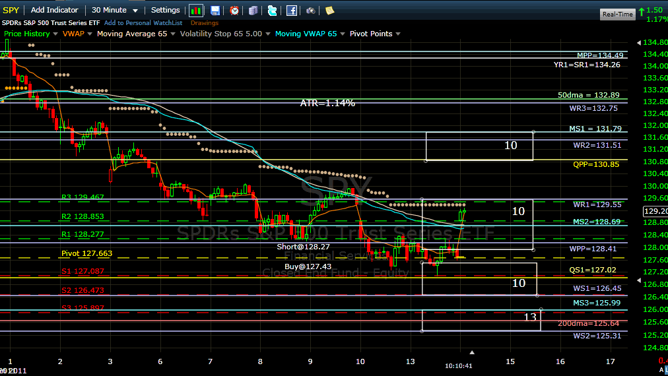Open the Settings menu
Screen dimensions: 668x376
[x=165, y=10]
